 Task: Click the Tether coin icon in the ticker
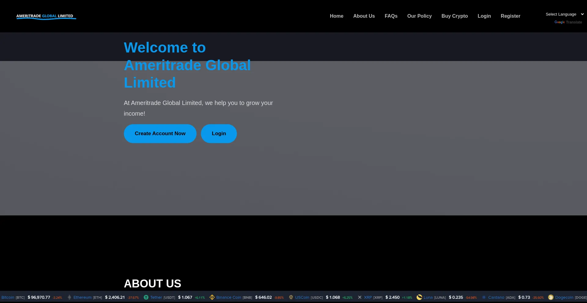(146, 297)
